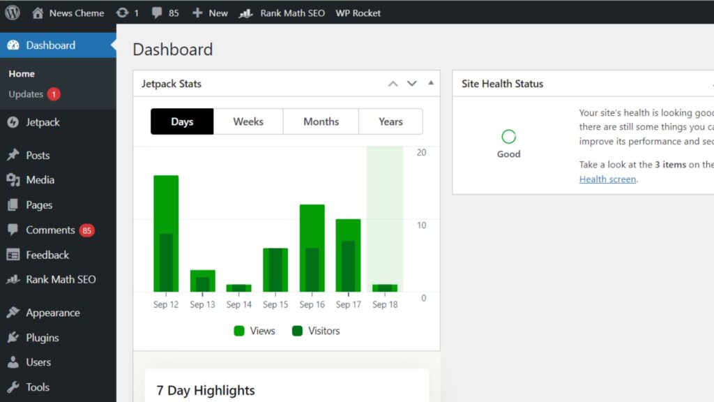Click the Sep 15 bar in chart

275,270
